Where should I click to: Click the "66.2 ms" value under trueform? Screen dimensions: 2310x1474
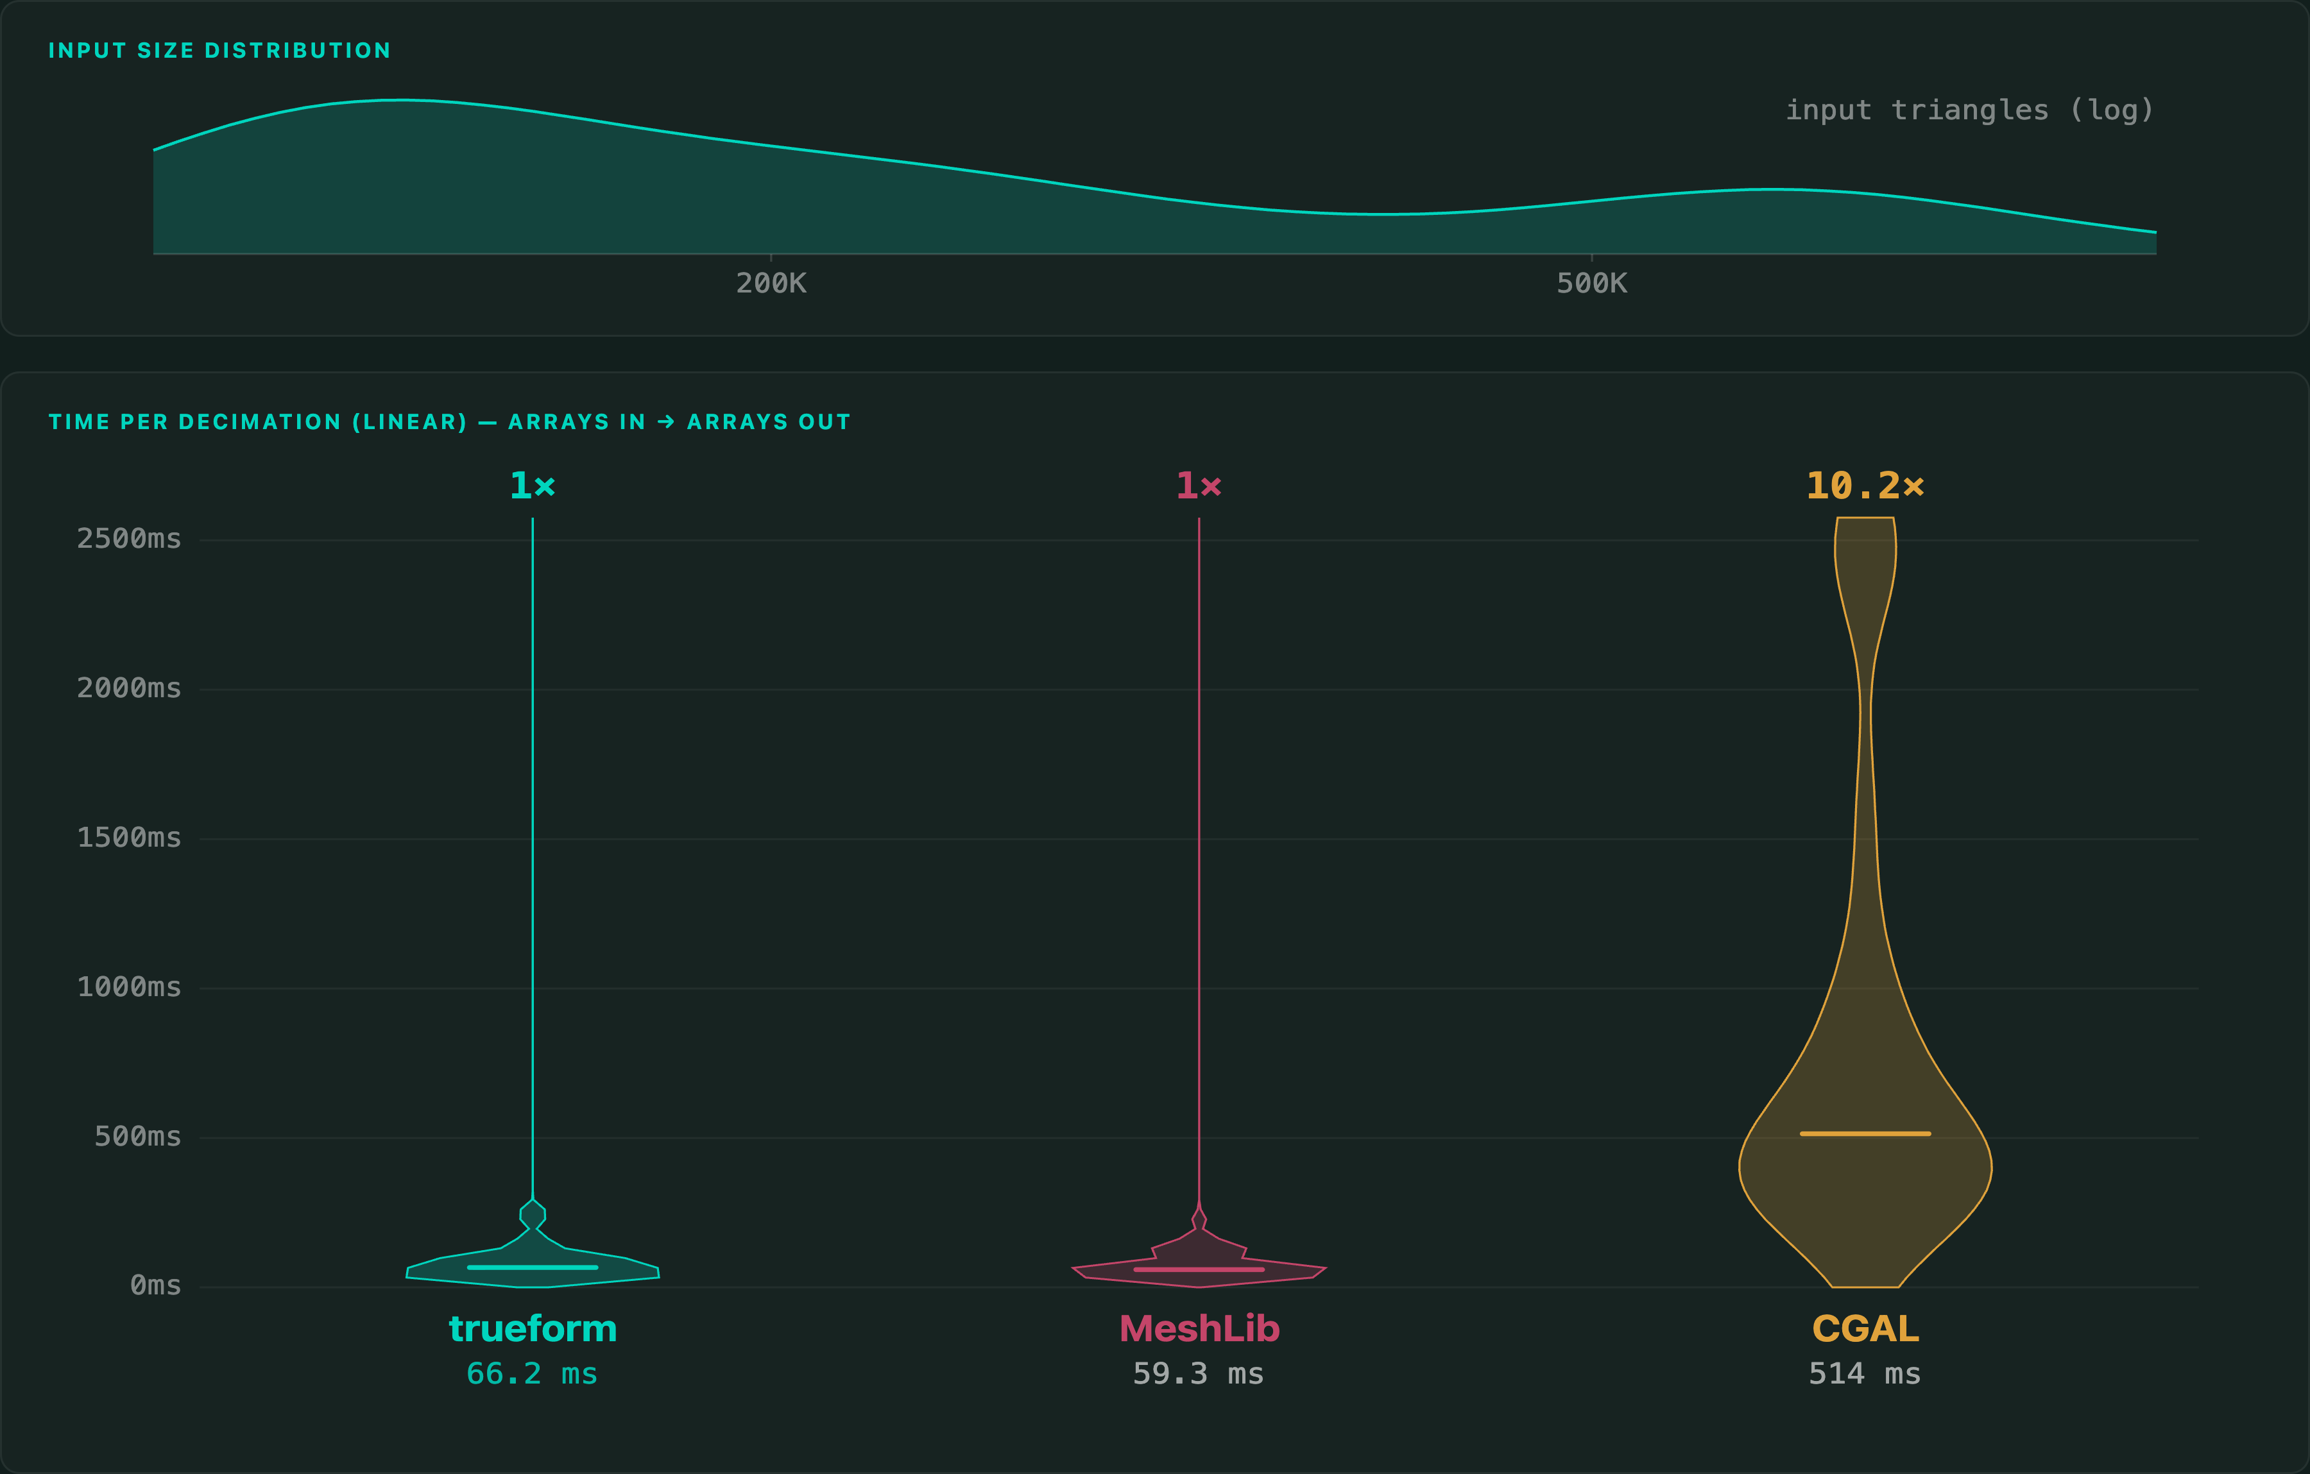click(x=533, y=1375)
